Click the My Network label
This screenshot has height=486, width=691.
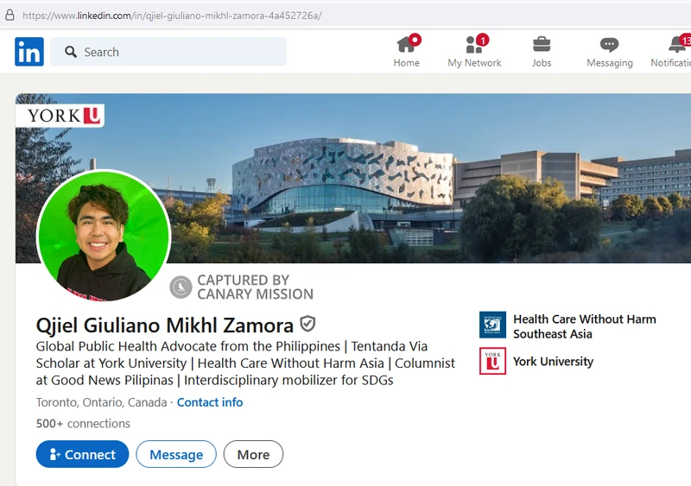[x=474, y=63]
